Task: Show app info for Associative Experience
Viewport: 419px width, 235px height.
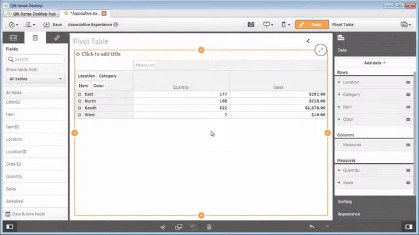Action: click(116, 25)
